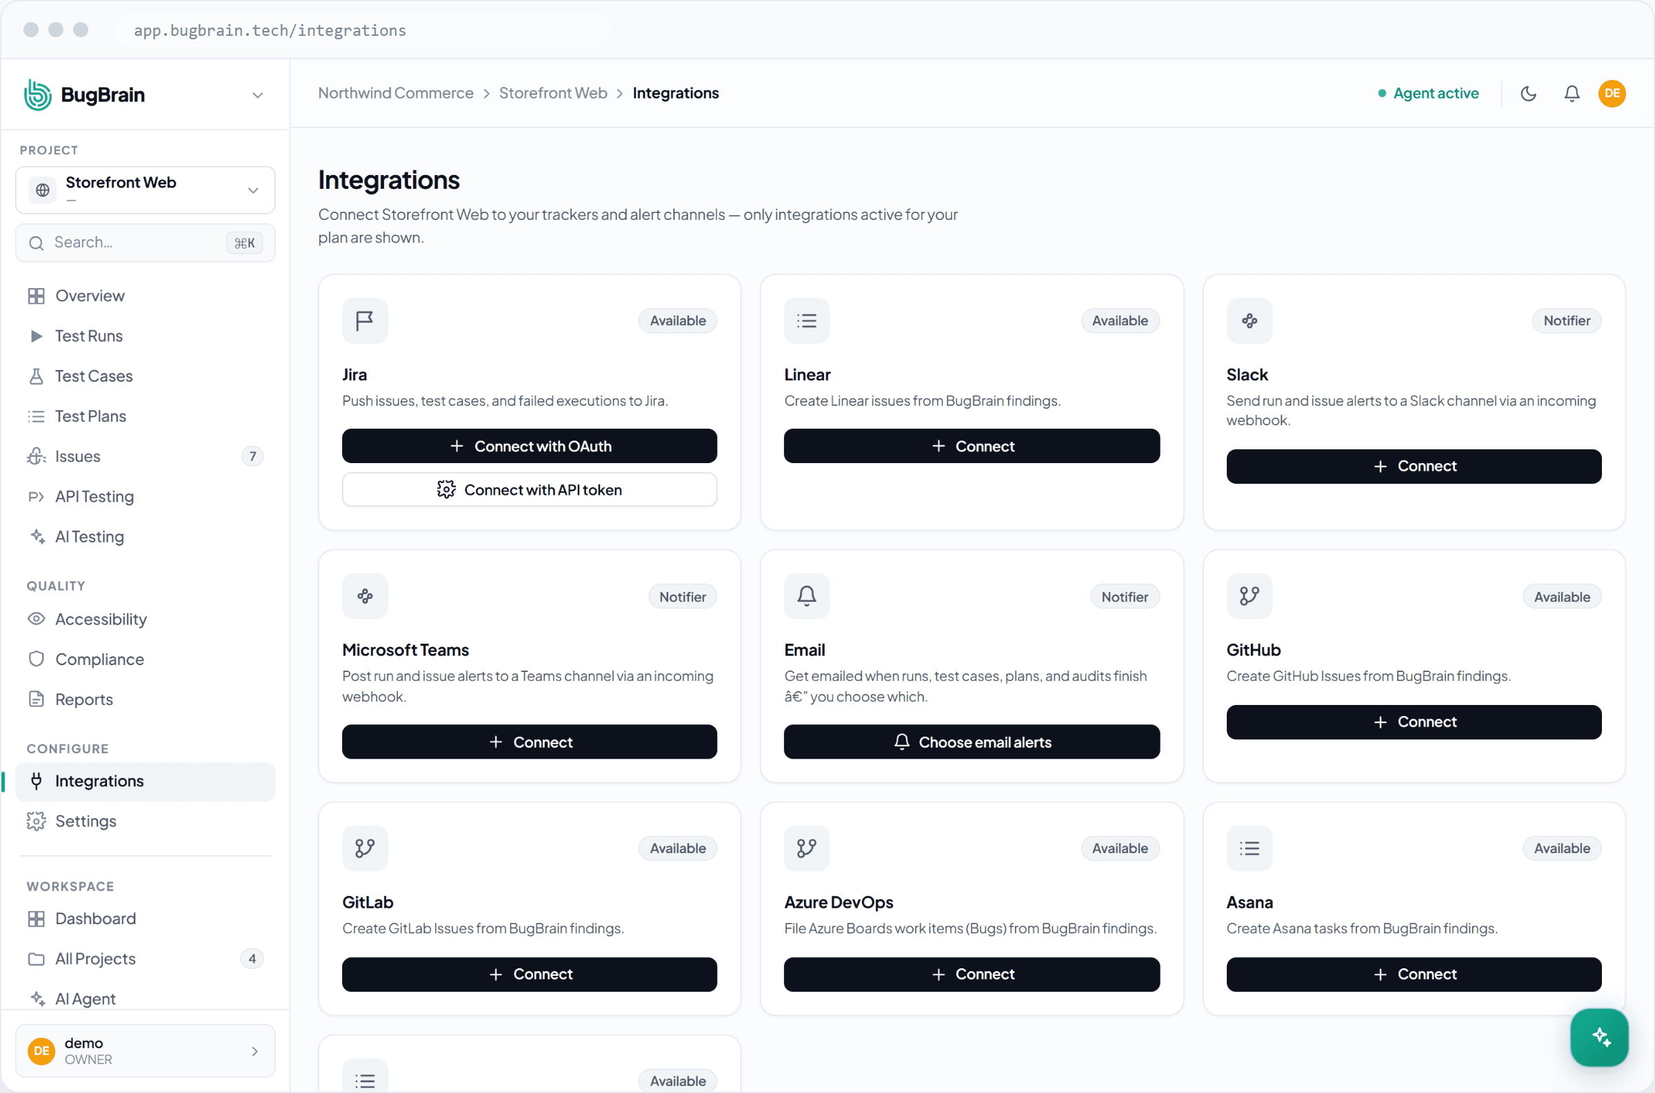Click the Linear list icon

[x=807, y=320]
